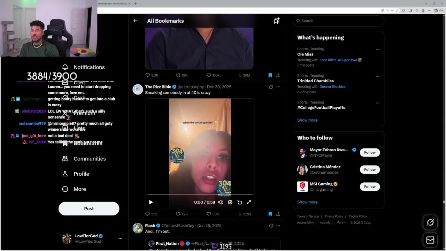The image size is (446, 251).
Task: Open Gunner Stockton trending link
Action: click(333, 86)
